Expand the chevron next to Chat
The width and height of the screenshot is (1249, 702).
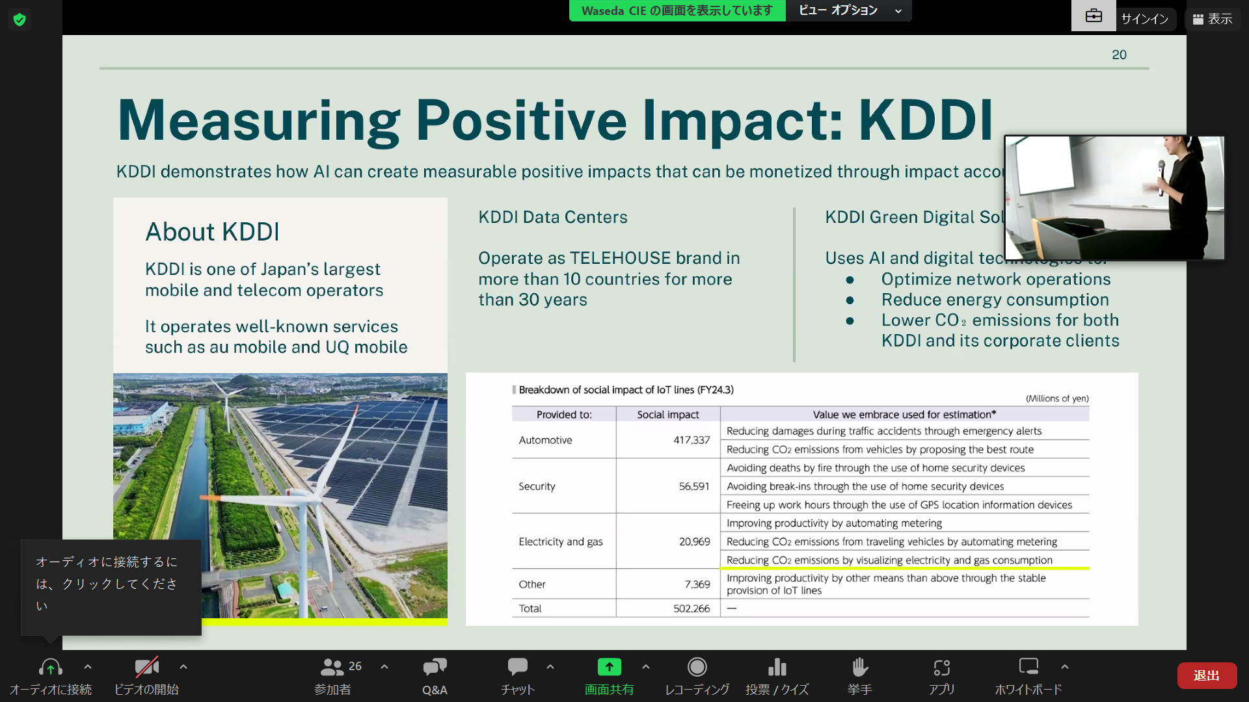(550, 667)
